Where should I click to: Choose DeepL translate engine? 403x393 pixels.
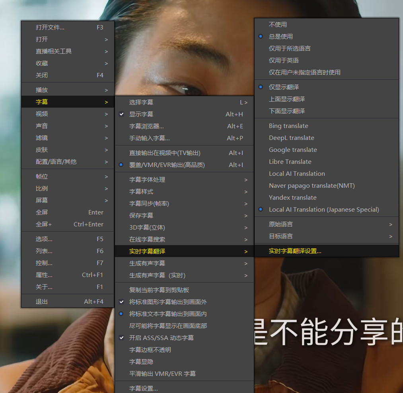pos(326,138)
